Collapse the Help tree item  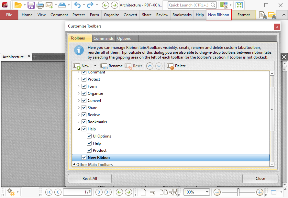click(79, 129)
